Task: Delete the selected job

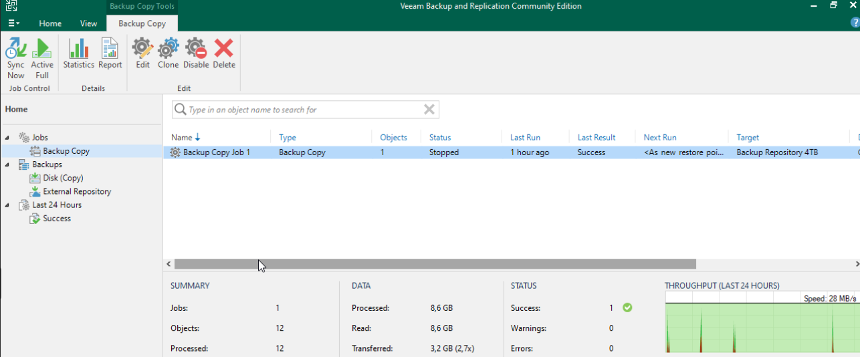Action: pyautogui.click(x=224, y=53)
